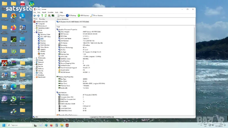This screenshot has height=128, width=228.
Task: Click the green Up arrow toolbar icon
Action: 42,15
